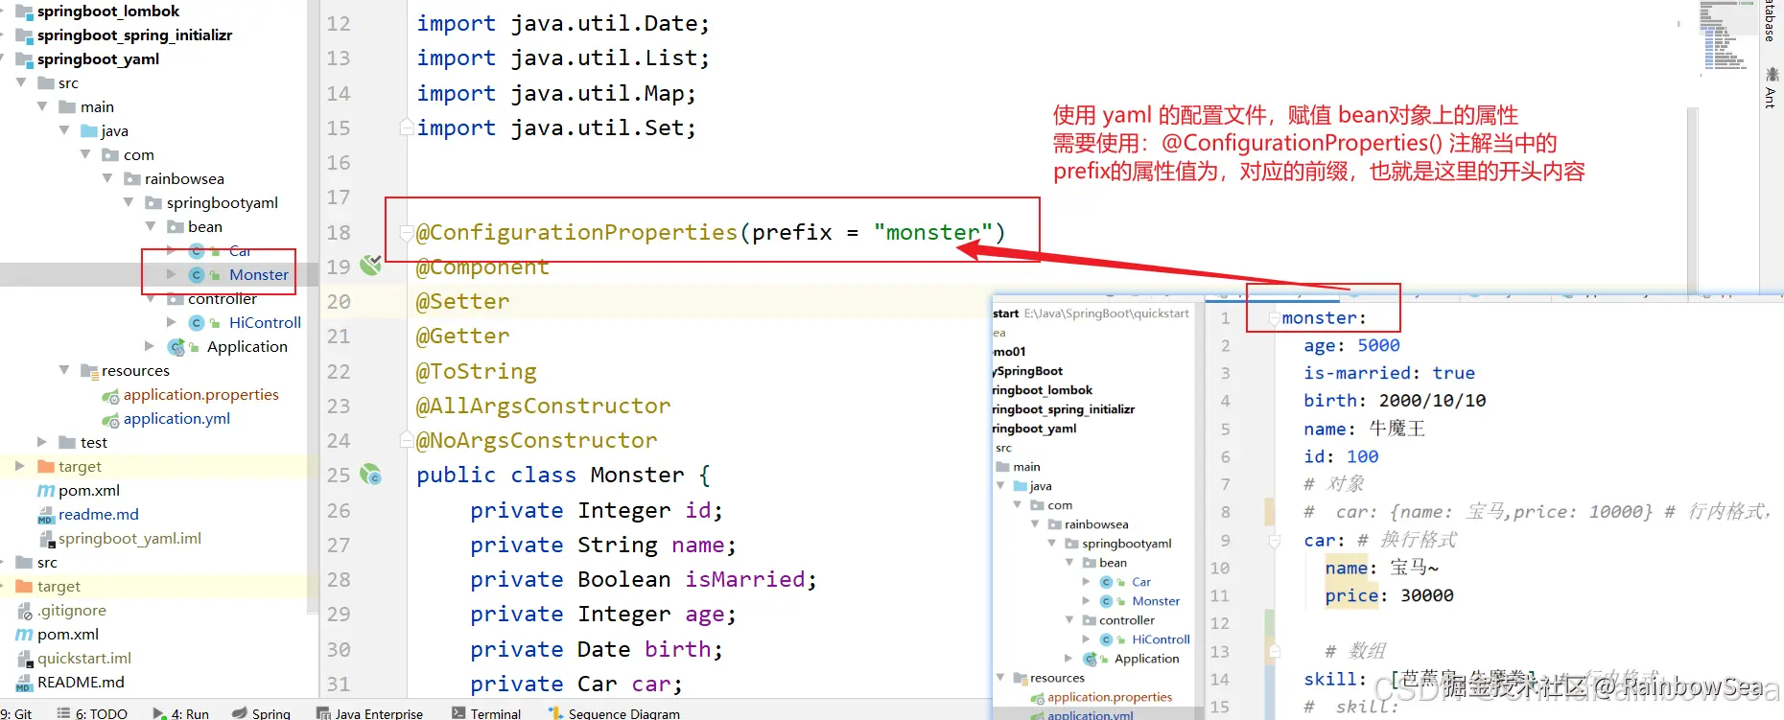This screenshot has width=1784, height=720.
Task: Expand the Application class node arrow
Action: 150,346
